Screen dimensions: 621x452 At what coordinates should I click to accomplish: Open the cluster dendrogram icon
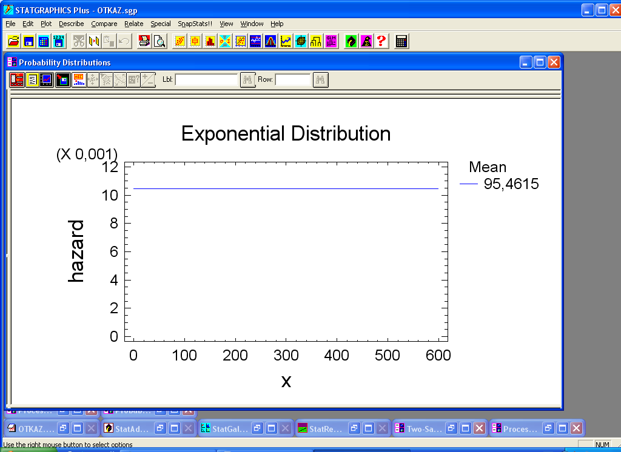click(315, 41)
